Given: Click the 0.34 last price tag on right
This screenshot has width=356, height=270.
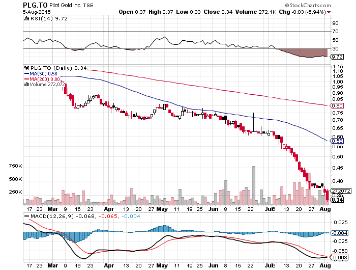Looking at the screenshot, I should pos(337,200).
